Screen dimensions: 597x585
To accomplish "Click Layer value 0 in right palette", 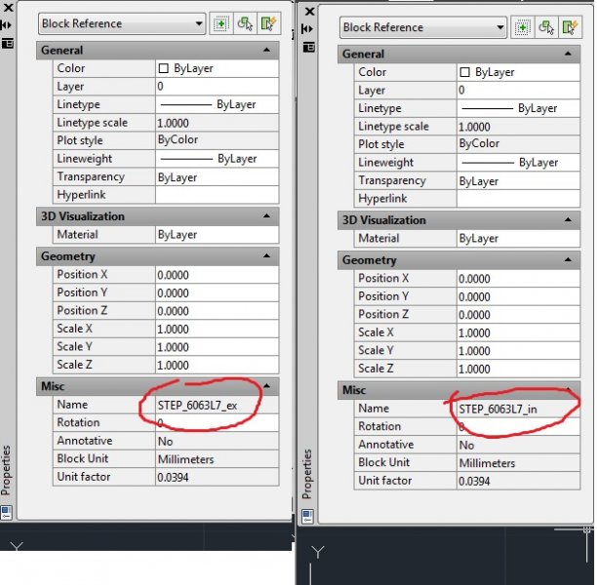I will pyautogui.click(x=519, y=91).
